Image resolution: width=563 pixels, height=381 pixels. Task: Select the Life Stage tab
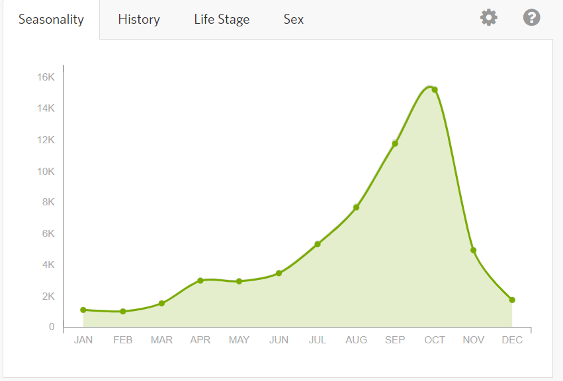[222, 19]
